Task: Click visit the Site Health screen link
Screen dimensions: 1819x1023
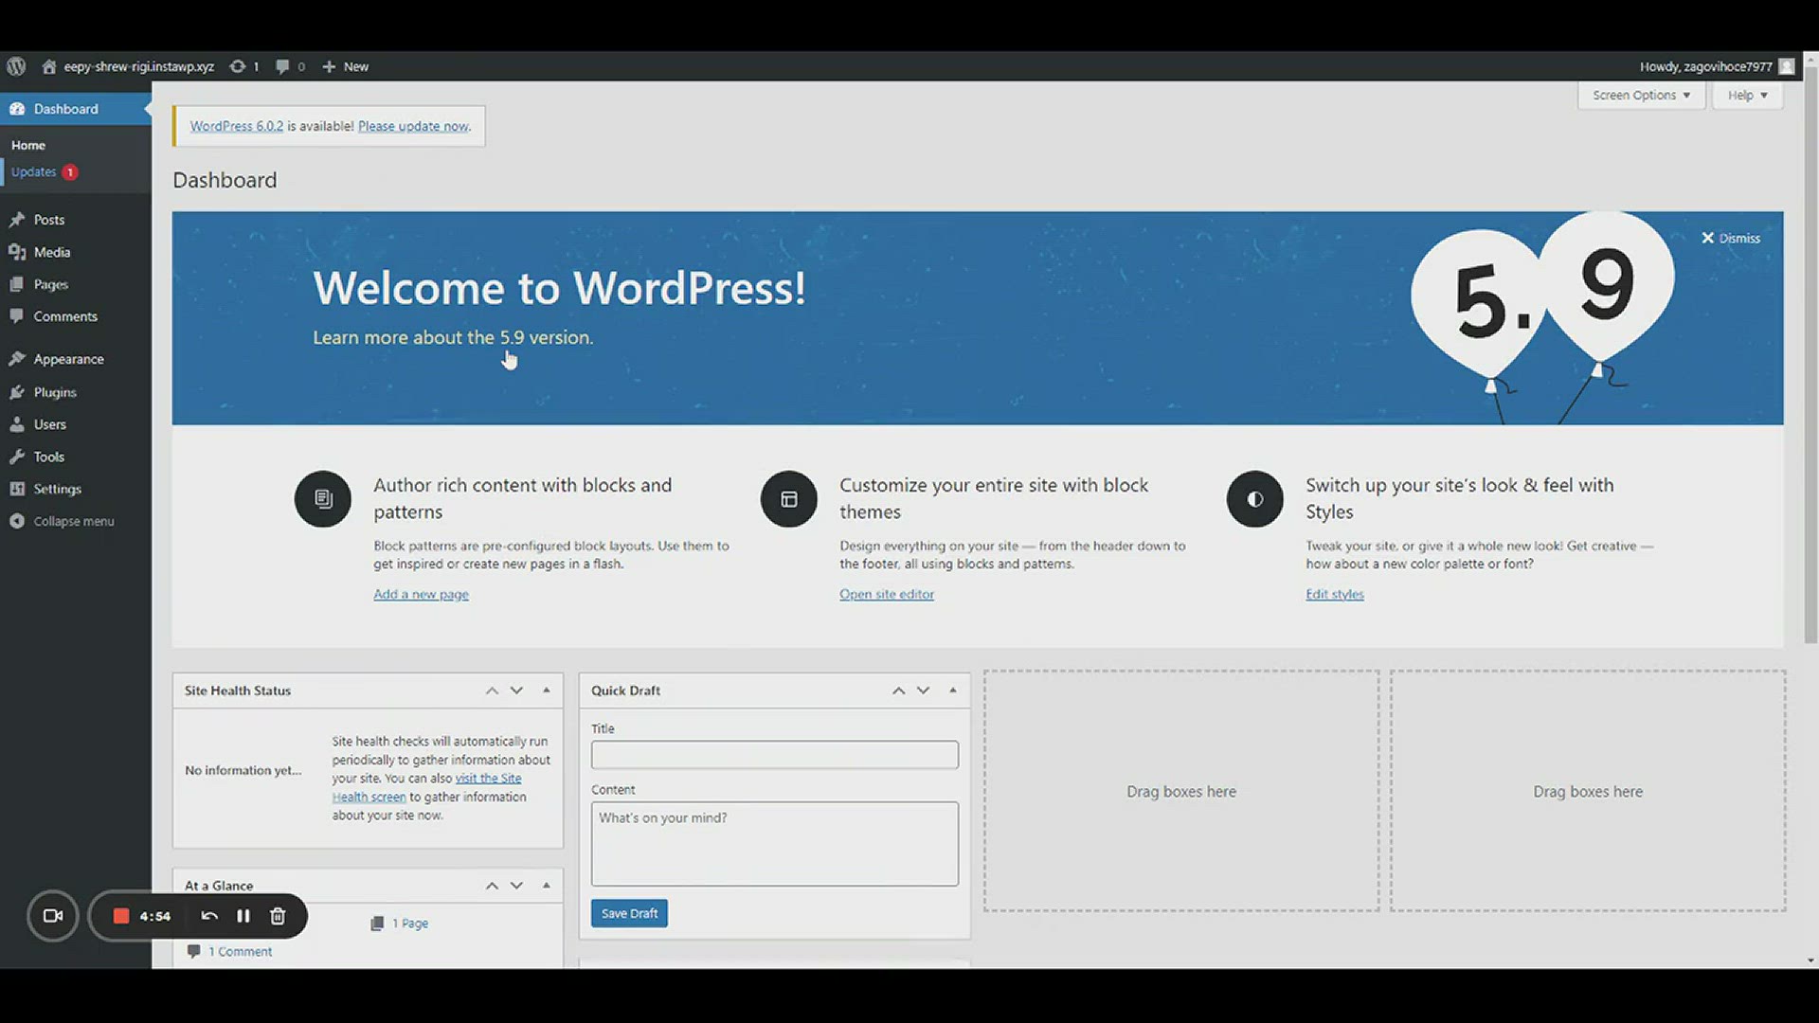Action: [426, 788]
